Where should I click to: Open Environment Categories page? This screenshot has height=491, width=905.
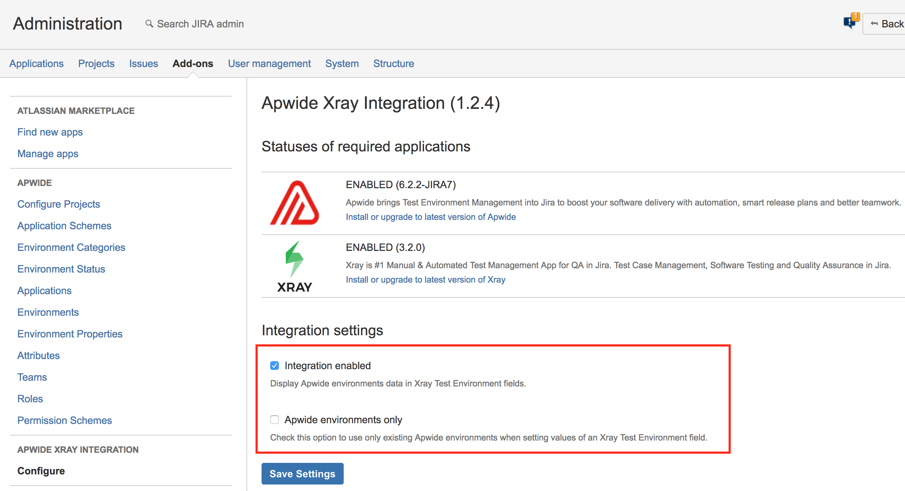[x=71, y=247]
